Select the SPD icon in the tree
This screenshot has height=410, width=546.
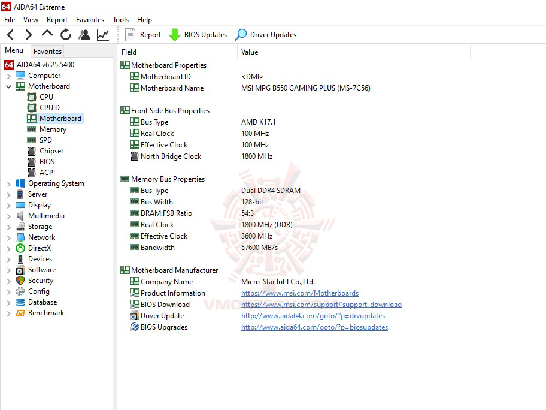(32, 140)
